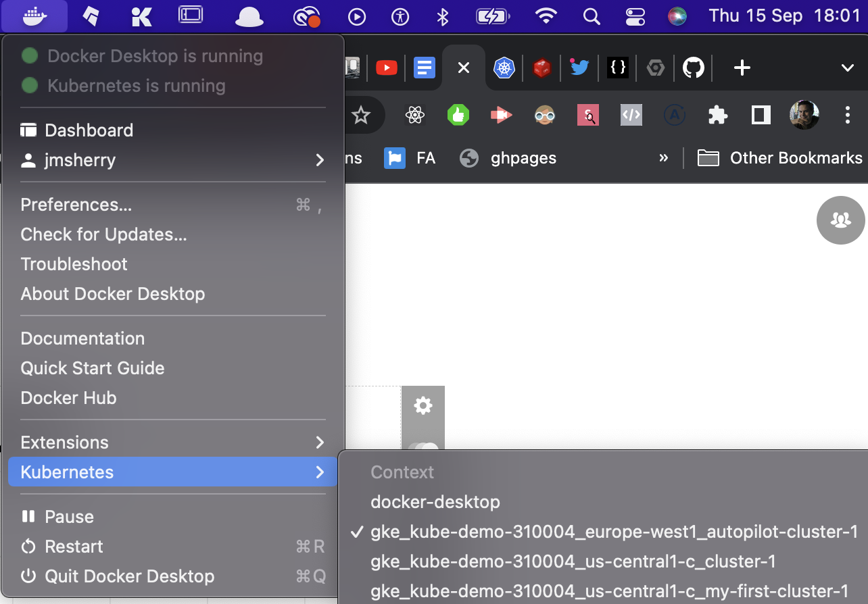Open Docker Hub
This screenshot has width=868, height=604.
point(173,398)
